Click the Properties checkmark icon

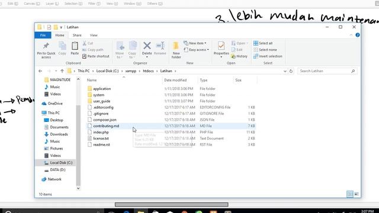coord(221,46)
